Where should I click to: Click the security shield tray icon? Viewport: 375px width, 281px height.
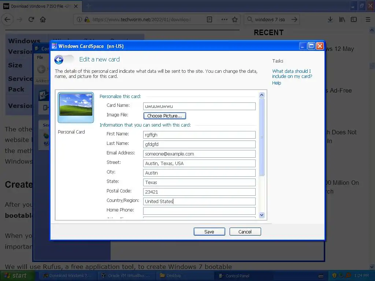[x=335, y=276]
